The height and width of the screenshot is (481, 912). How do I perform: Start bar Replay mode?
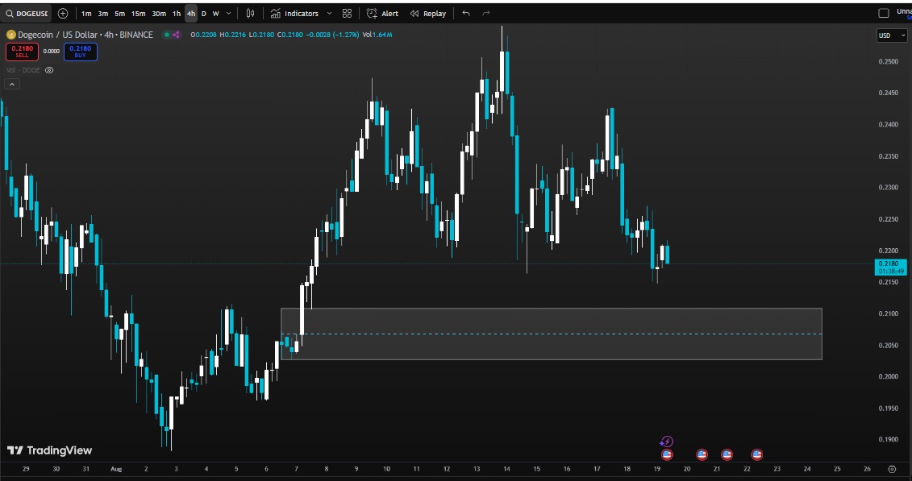(425, 14)
